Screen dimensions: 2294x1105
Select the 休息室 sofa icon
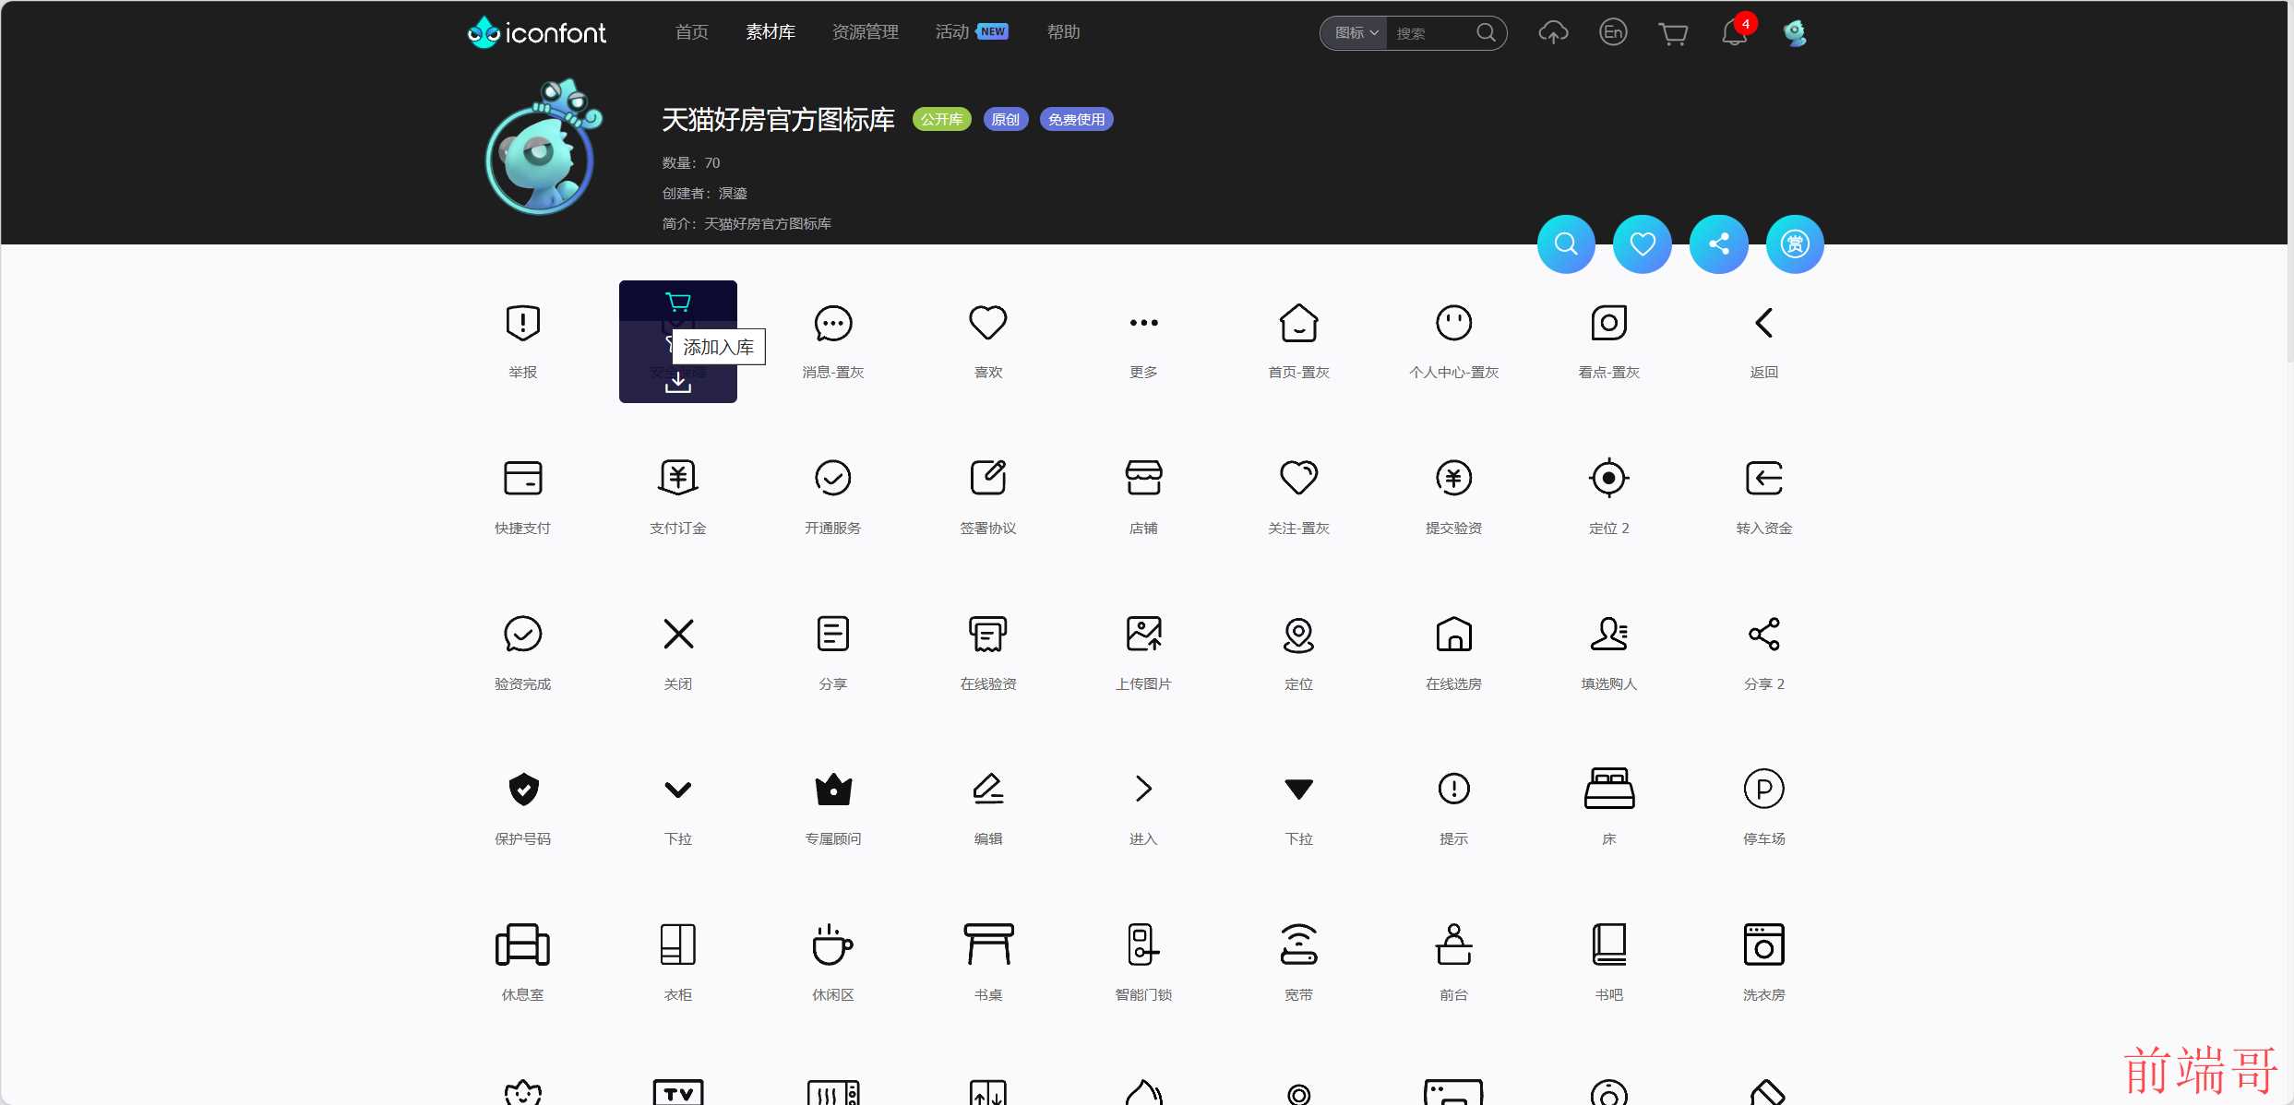click(x=522, y=945)
